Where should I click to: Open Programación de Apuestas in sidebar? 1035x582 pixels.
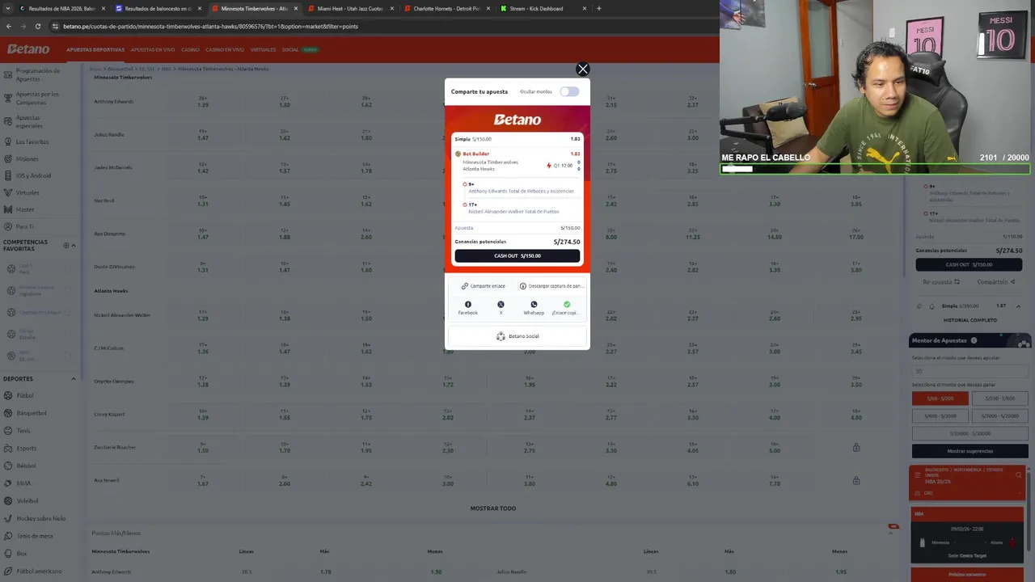(x=40, y=74)
